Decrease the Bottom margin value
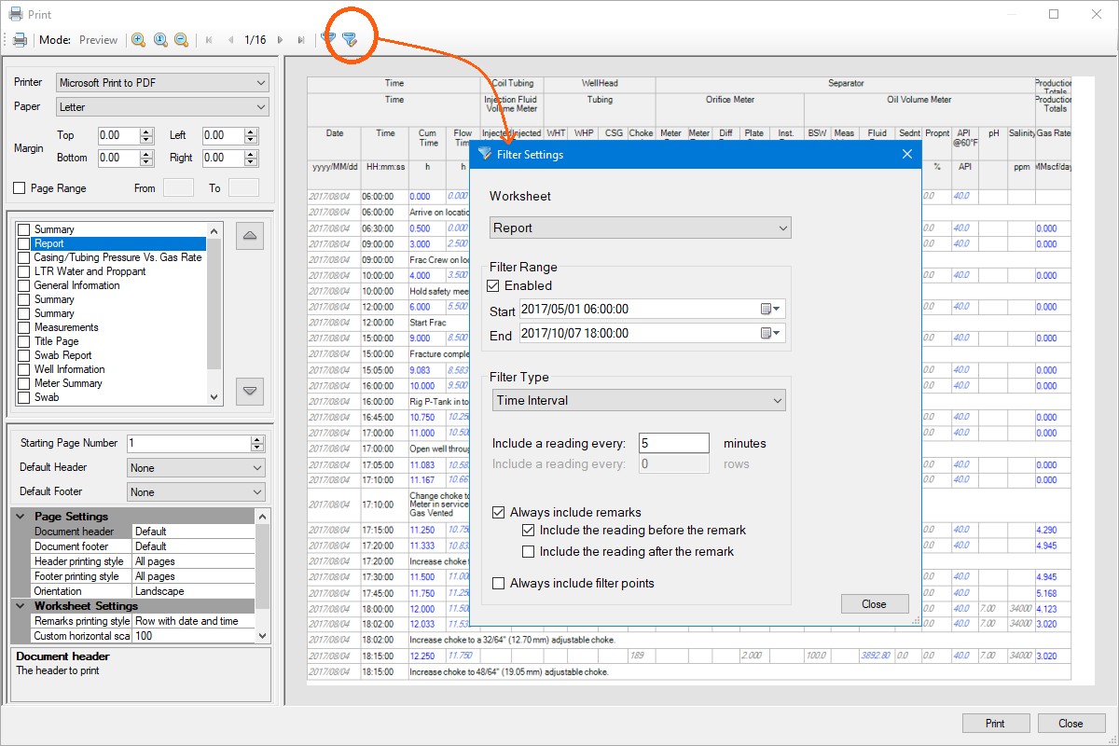The height and width of the screenshot is (746, 1119). (x=146, y=162)
